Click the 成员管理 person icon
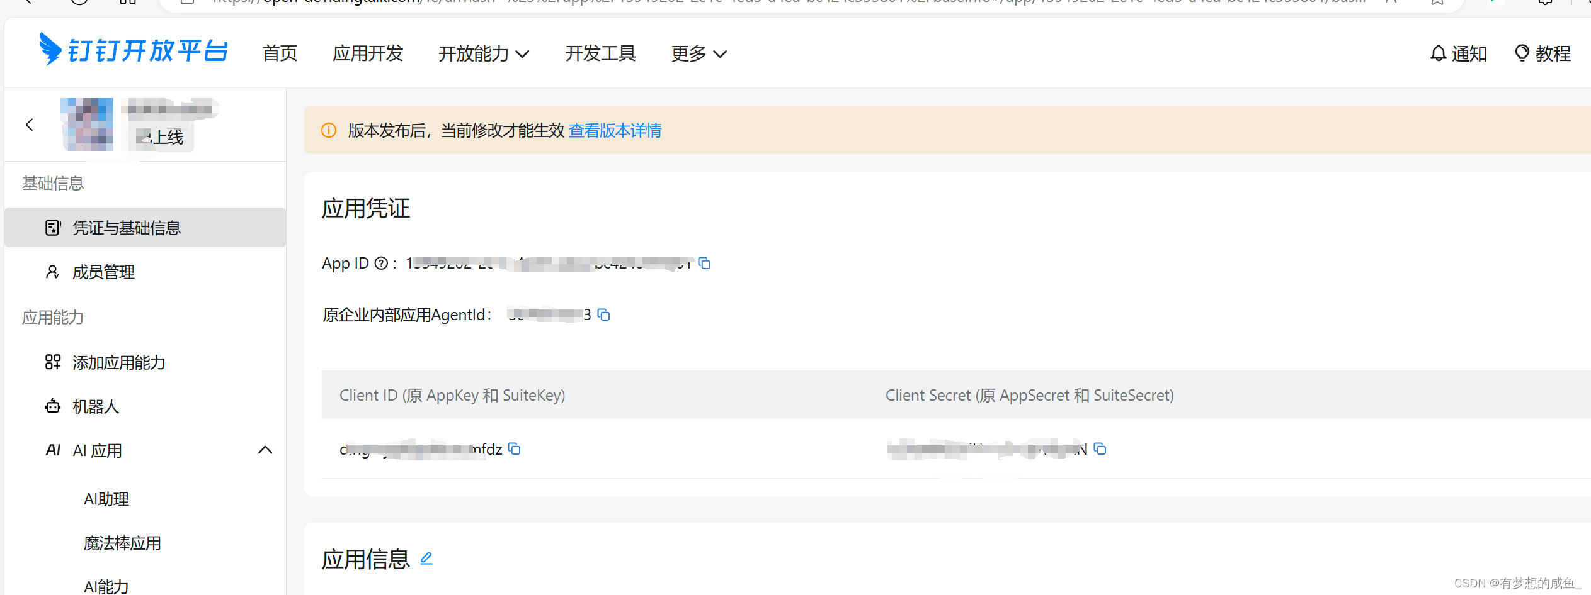The image size is (1591, 595). [x=53, y=272]
